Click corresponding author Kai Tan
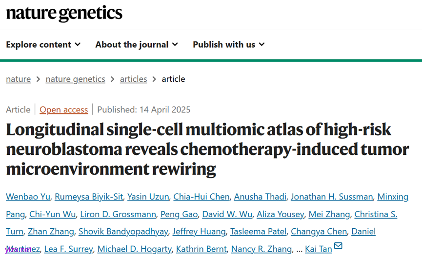 (x=318, y=249)
